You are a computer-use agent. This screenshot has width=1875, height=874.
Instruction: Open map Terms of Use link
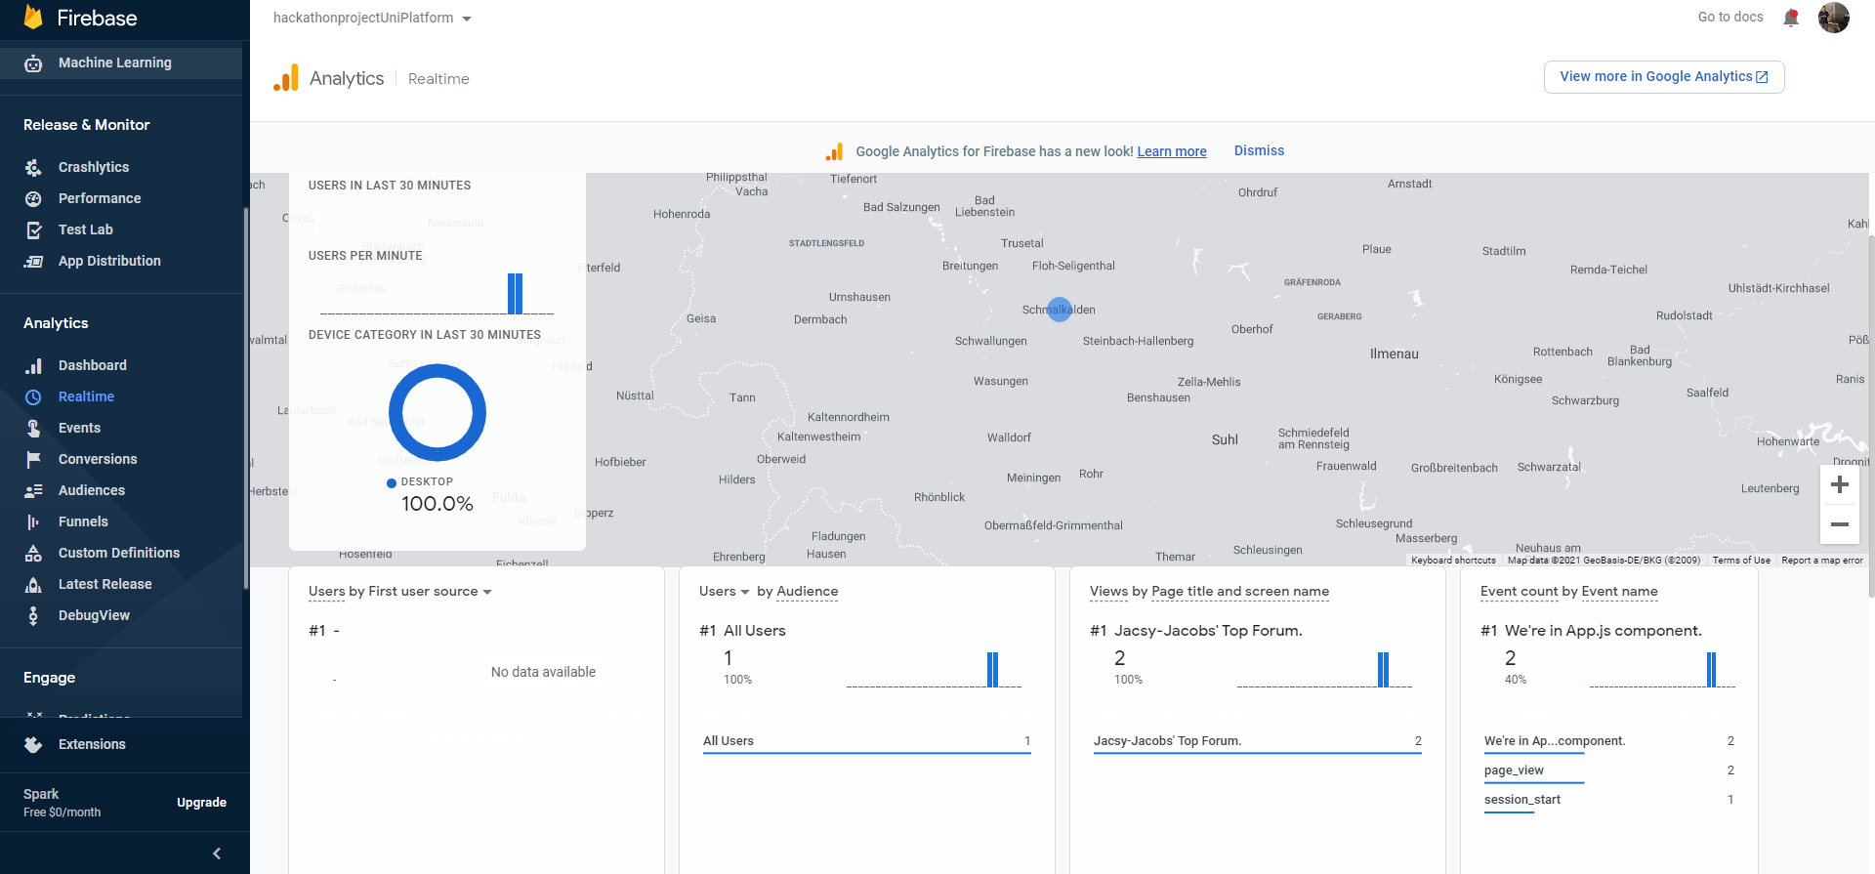tap(1741, 561)
